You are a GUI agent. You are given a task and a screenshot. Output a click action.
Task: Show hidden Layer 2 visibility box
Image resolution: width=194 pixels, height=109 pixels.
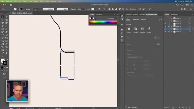(166, 18)
